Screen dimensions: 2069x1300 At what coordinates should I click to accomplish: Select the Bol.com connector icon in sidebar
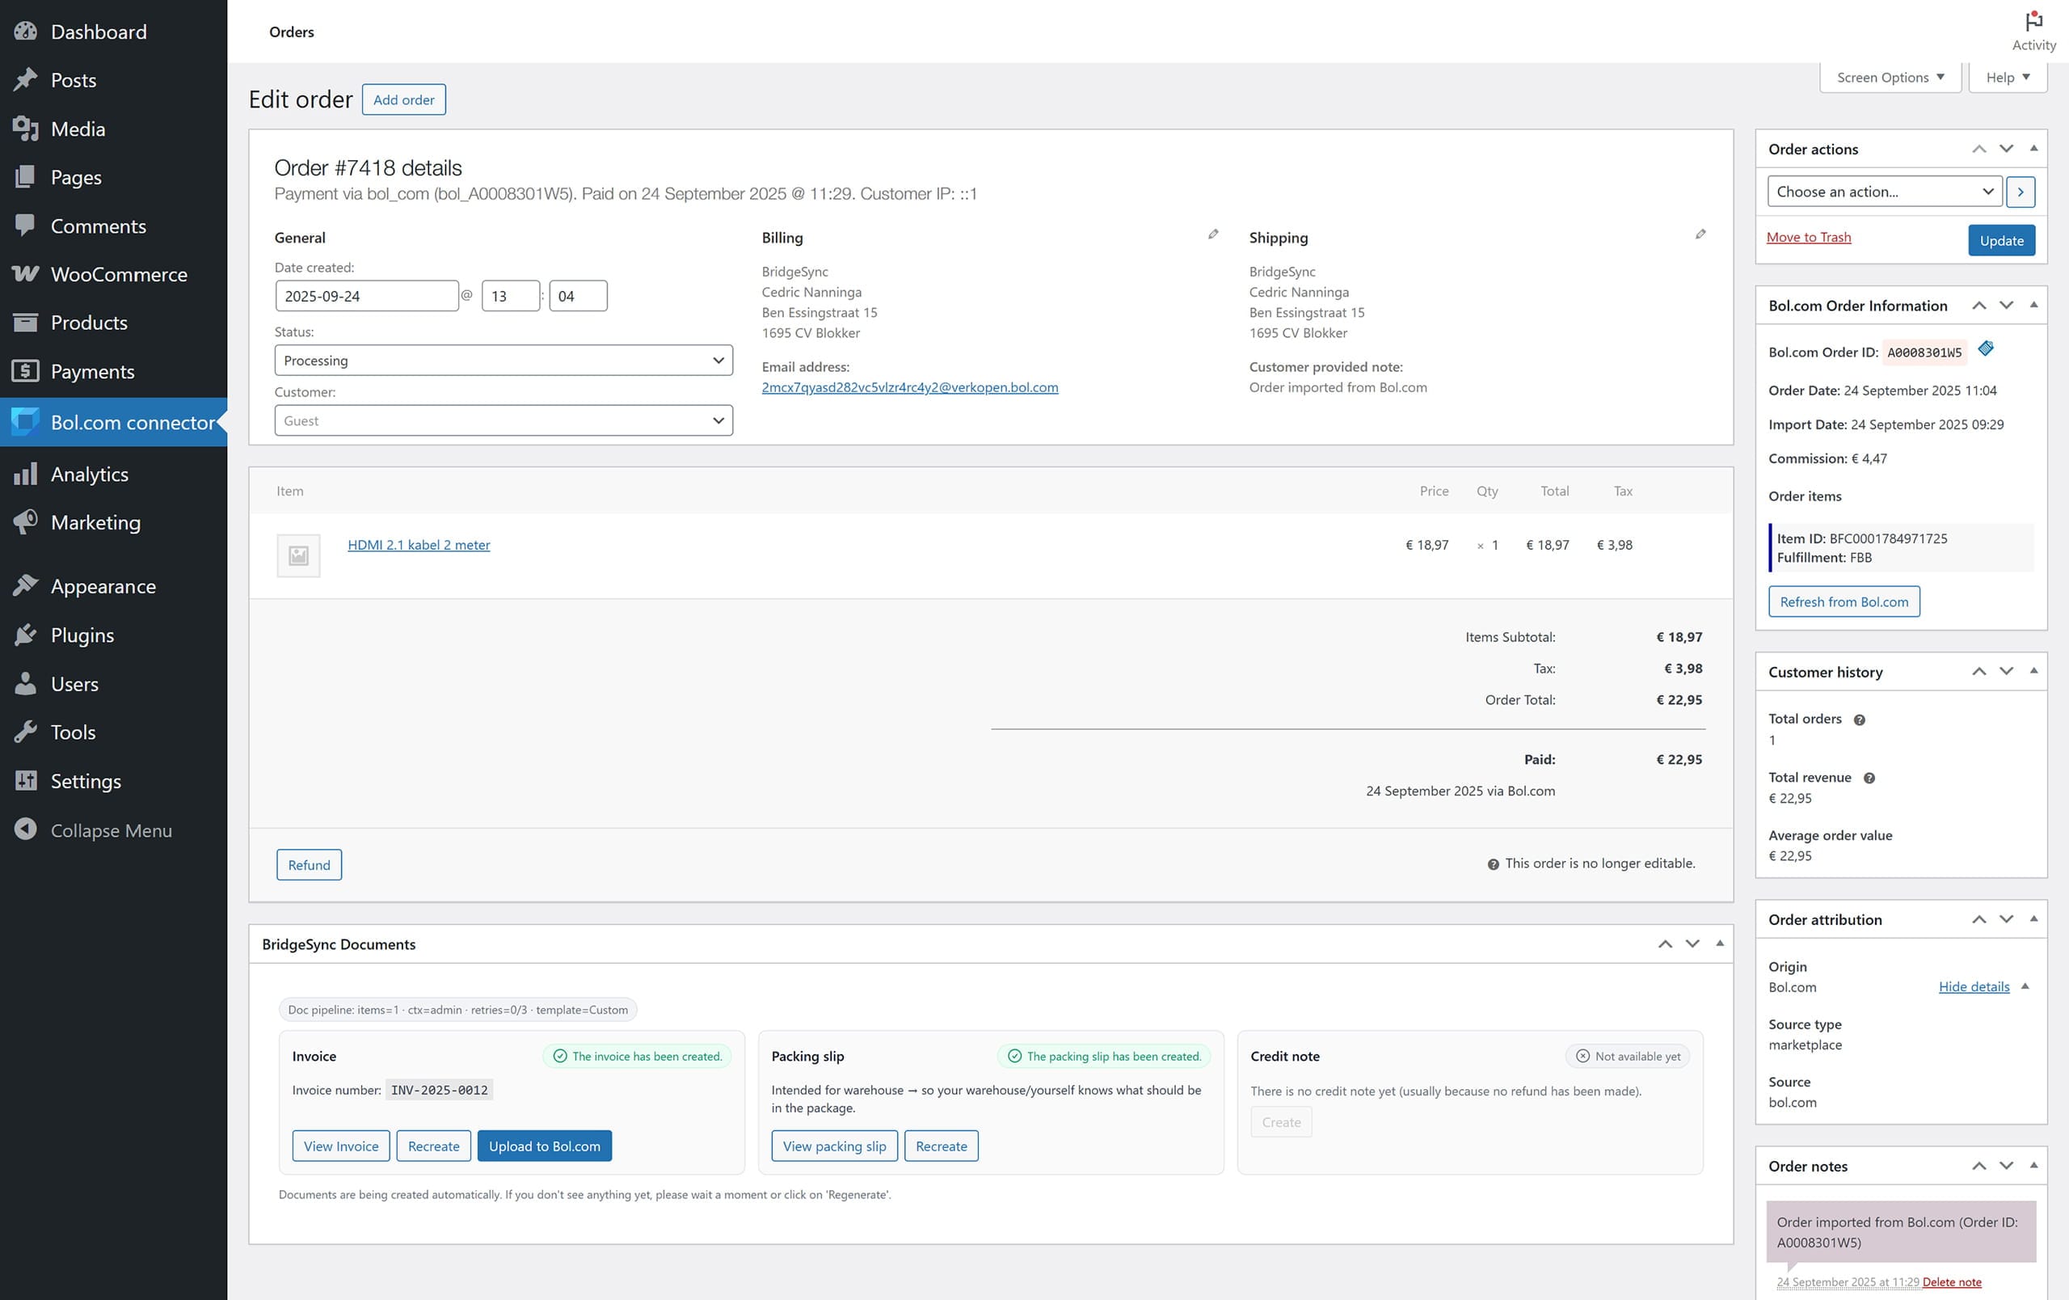click(x=25, y=422)
